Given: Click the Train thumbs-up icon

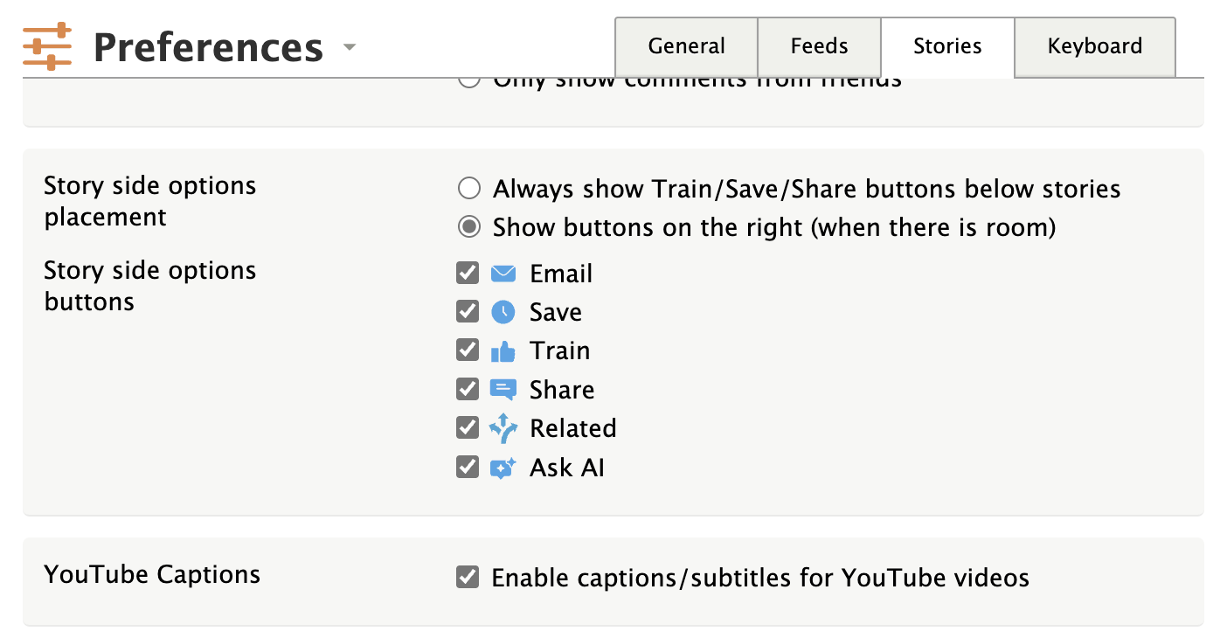Looking at the screenshot, I should (x=503, y=351).
